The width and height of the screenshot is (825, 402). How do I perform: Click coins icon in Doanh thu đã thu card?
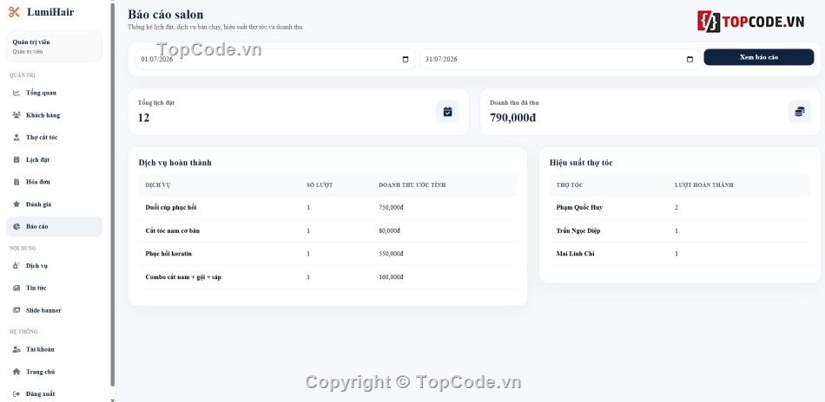pyautogui.click(x=800, y=112)
